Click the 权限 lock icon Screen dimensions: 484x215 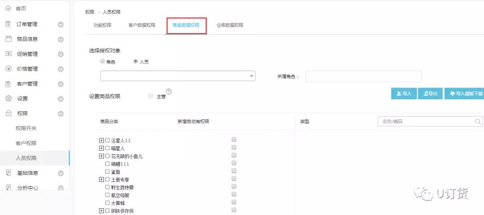9,114
